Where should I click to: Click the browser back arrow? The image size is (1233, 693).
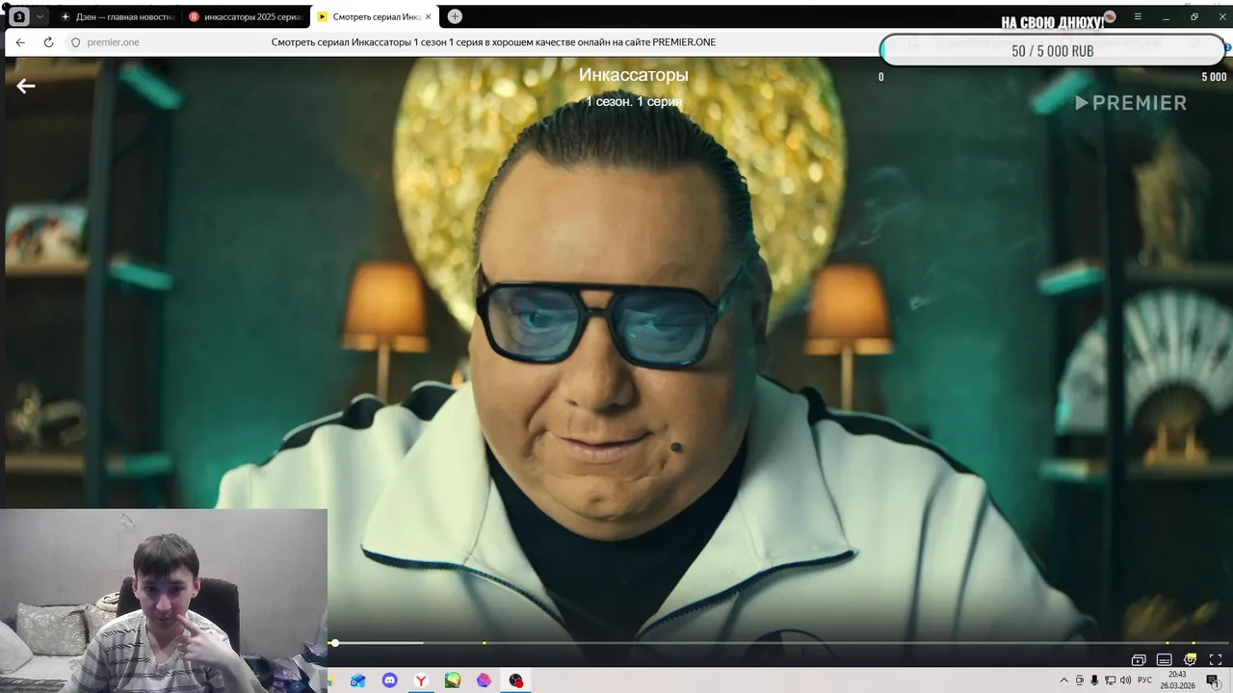point(20,42)
